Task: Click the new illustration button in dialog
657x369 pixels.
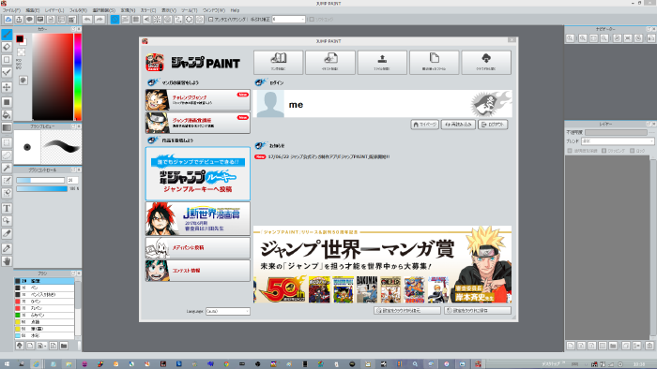Action: tap(330, 62)
